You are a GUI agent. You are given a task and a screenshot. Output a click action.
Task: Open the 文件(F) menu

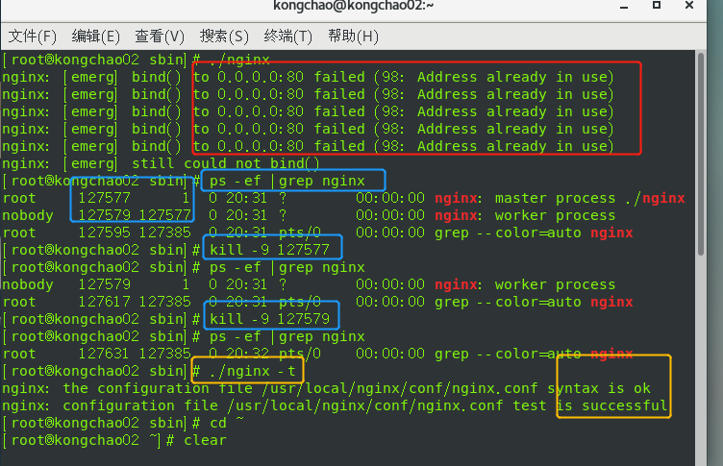pos(33,36)
